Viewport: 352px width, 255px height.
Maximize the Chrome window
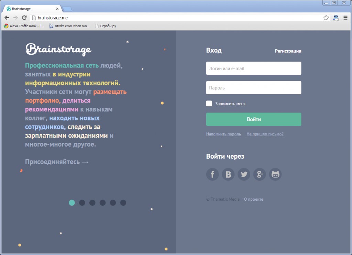[x=334, y=3]
